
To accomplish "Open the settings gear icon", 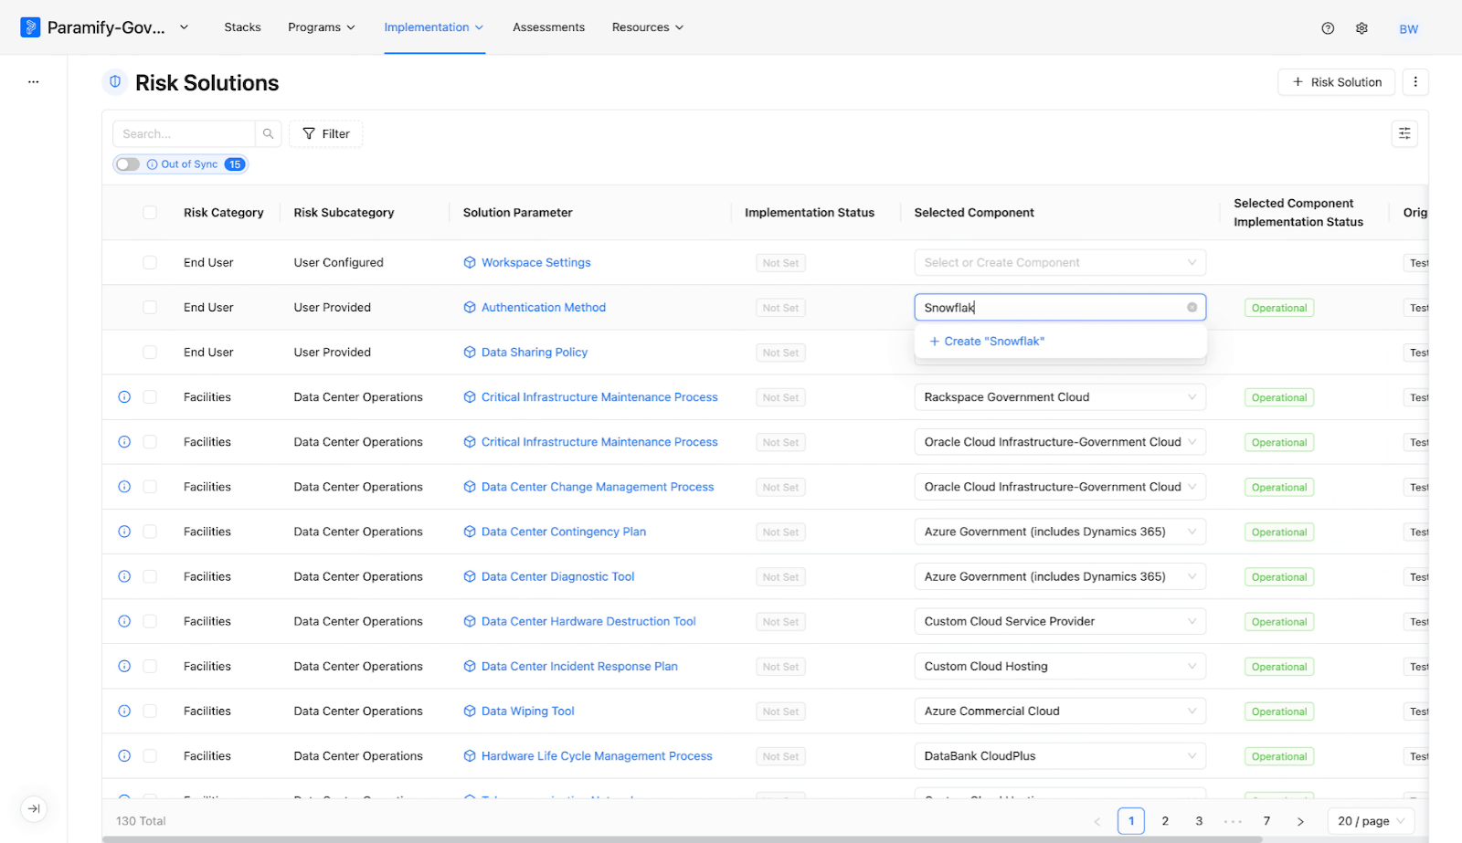I will (x=1361, y=28).
